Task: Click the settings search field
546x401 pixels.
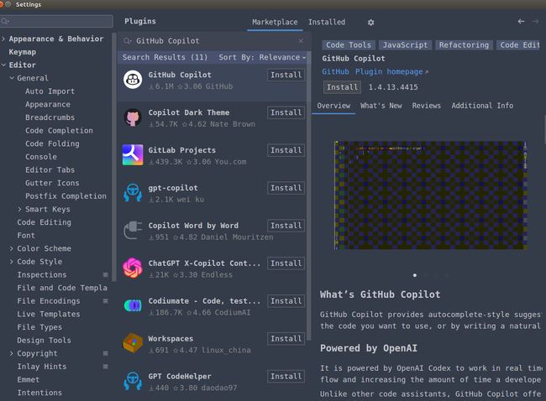Action: 57,21
